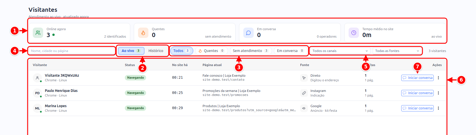Open the Todas as fontes dropdown
The height and width of the screenshot is (135, 476).
point(397,51)
